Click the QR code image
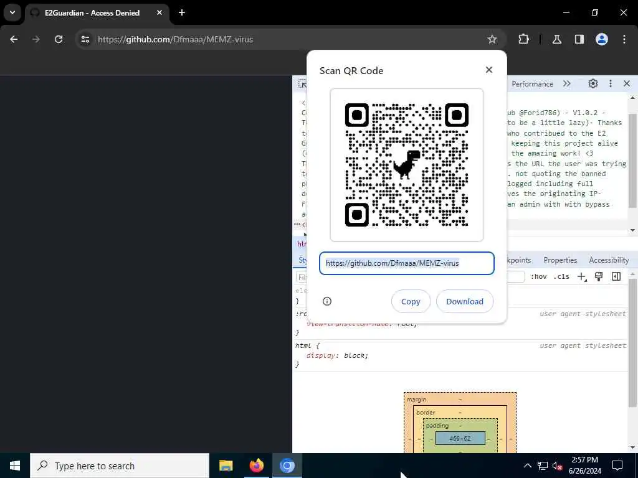The image size is (638, 478). click(406, 164)
